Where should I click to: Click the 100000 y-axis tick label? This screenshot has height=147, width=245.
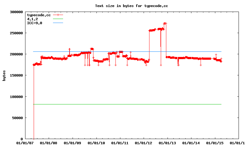pyautogui.click(x=17, y=97)
